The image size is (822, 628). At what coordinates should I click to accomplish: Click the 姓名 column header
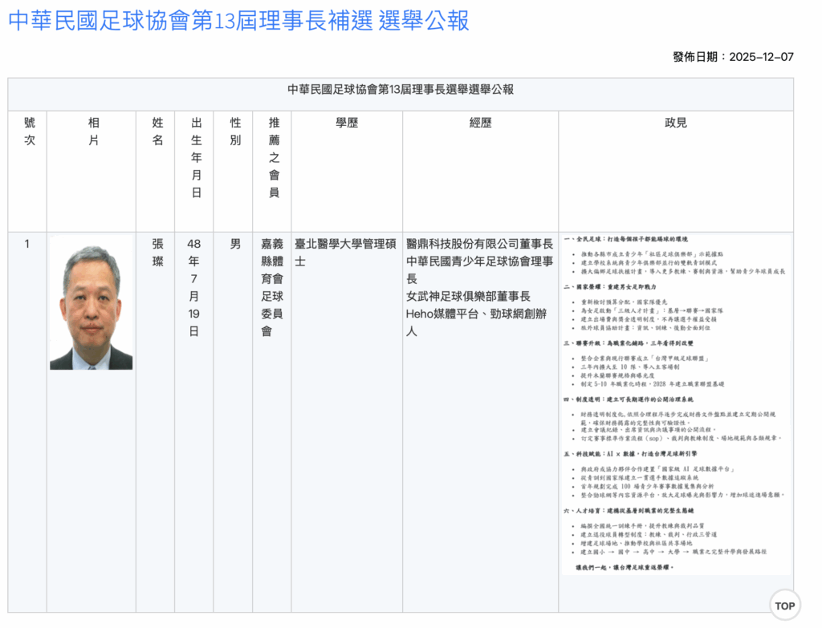pos(157,132)
